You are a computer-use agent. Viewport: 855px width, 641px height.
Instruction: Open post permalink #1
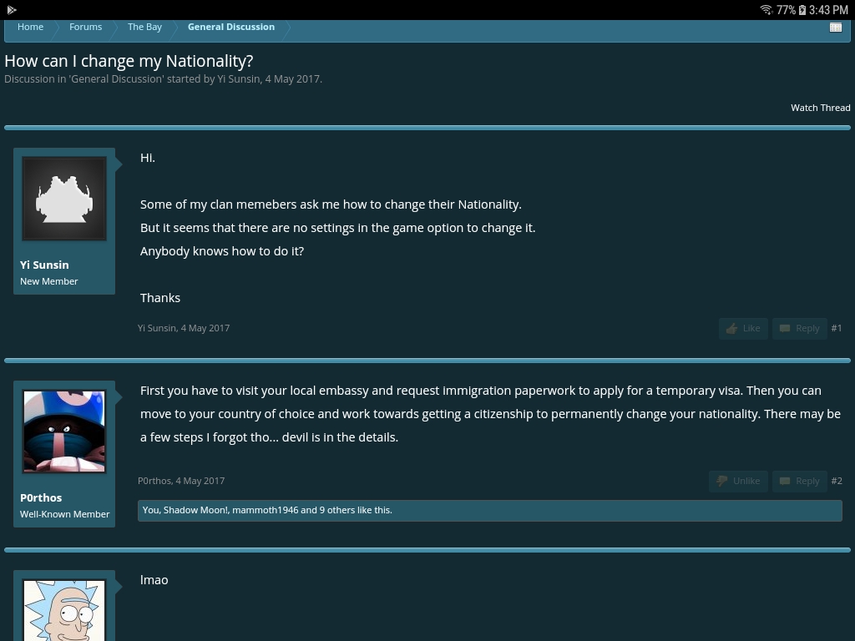click(837, 328)
